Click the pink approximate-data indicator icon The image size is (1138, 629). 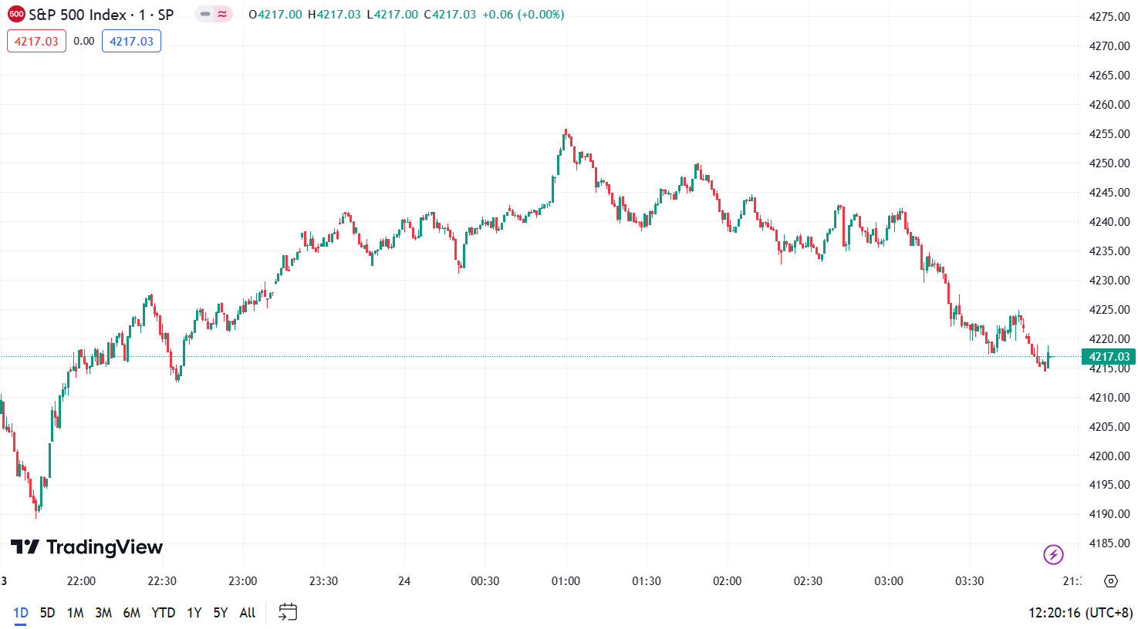223,15
